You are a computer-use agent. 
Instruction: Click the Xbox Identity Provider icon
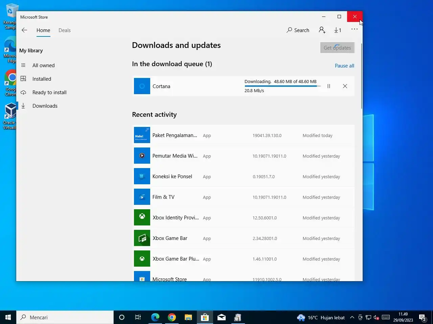142,217
